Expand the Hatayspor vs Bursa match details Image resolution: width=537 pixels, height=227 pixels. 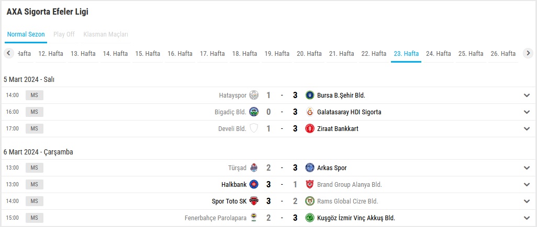pos(527,95)
